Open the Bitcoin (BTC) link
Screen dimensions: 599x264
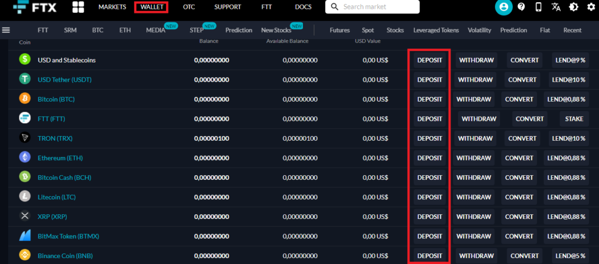pos(56,99)
